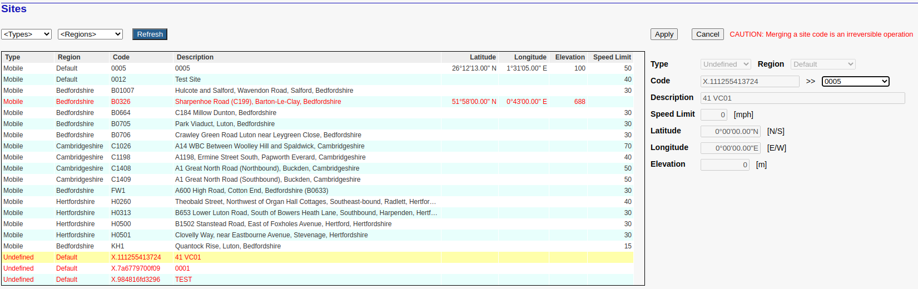Select the Sharpenhoe Road B0326 row
918x289 pixels.
coord(258,102)
